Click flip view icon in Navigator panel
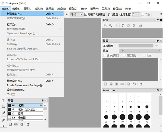The image size is (163, 132). 140,25
